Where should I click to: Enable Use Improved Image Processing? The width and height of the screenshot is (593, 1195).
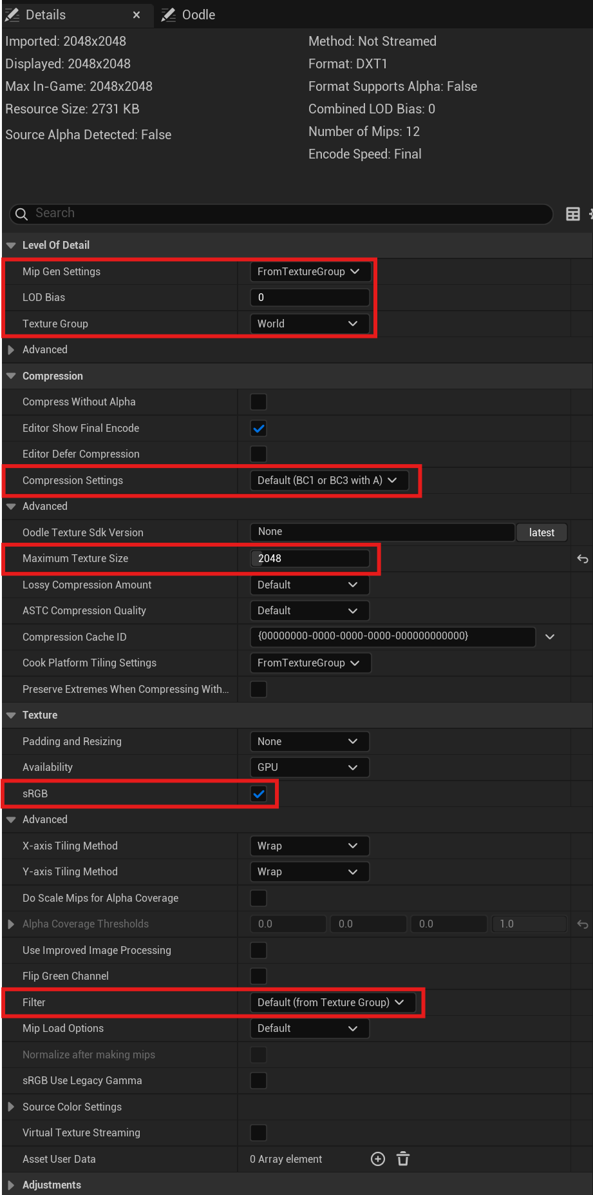click(258, 950)
